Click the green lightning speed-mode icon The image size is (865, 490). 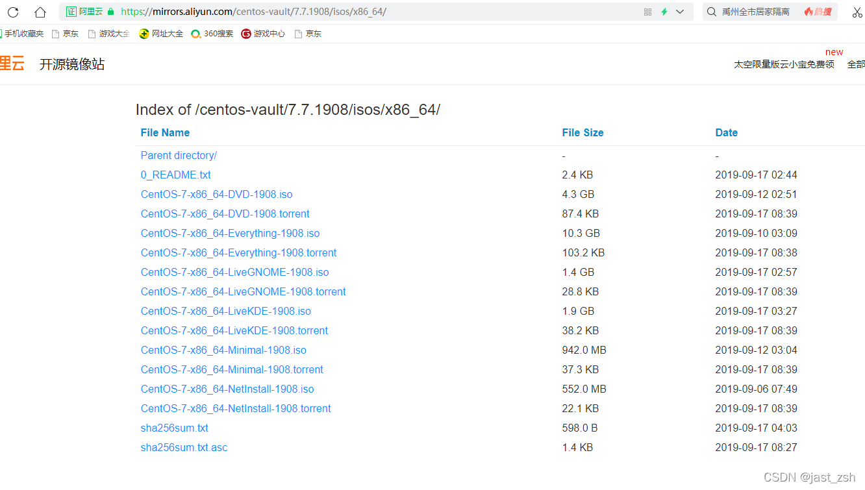pos(664,12)
